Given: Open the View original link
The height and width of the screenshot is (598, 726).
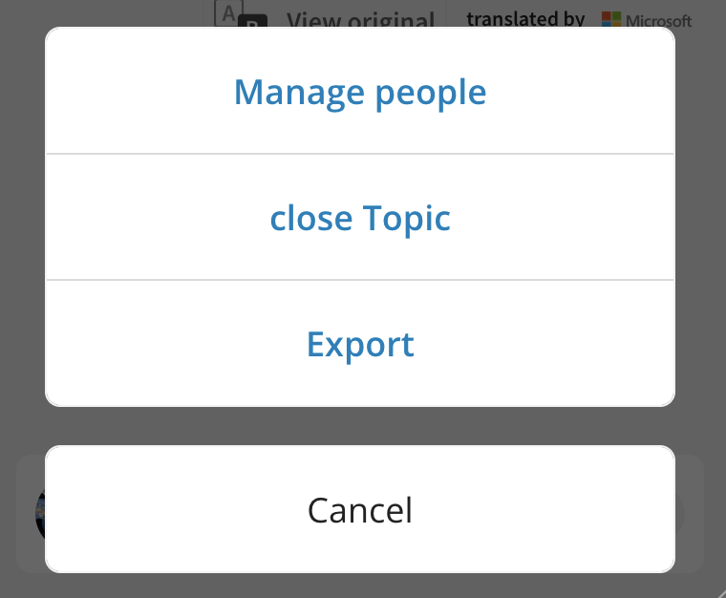Looking at the screenshot, I should (x=361, y=18).
